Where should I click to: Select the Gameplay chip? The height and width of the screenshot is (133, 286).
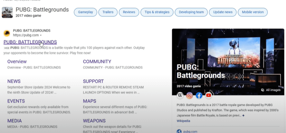85,12
